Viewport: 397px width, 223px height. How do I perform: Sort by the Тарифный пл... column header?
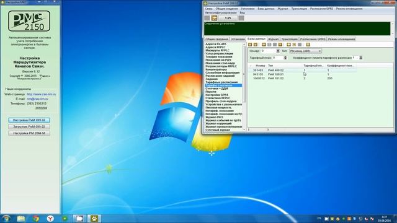pyautogui.click(x=314, y=66)
